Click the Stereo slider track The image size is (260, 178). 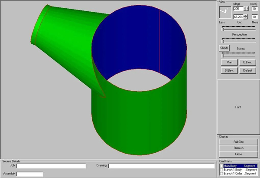point(238,55)
